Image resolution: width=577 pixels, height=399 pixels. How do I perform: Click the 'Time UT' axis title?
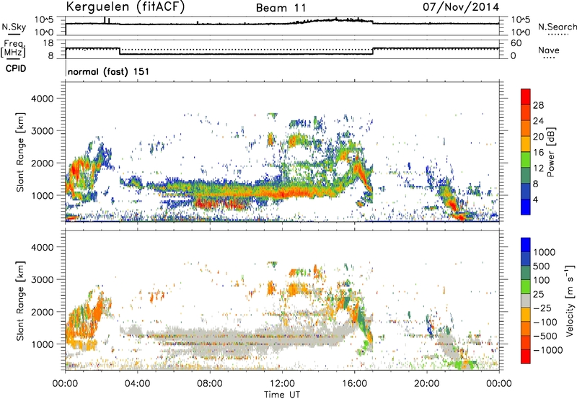[282, 395]
